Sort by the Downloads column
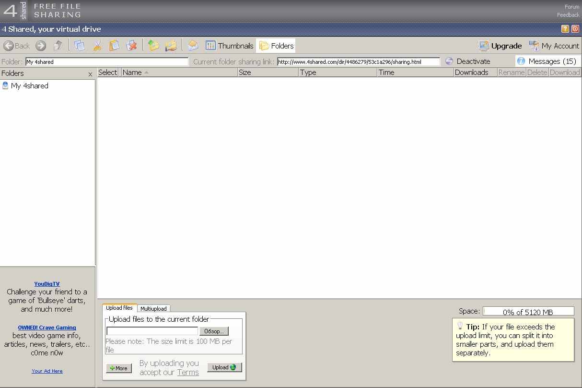This screenshot has height=388, width=582. point(476,73)
